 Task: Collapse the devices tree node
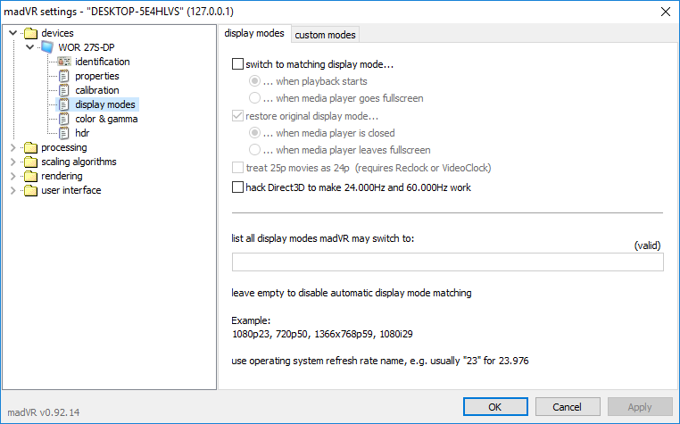(12, 33)
